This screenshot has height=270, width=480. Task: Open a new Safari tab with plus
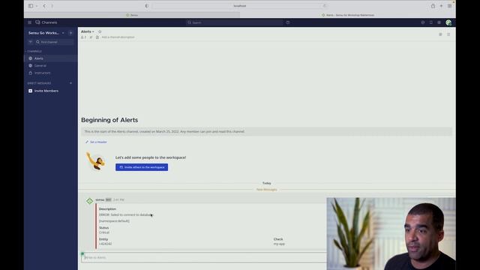pyautogui.click(x=441, y=6)
